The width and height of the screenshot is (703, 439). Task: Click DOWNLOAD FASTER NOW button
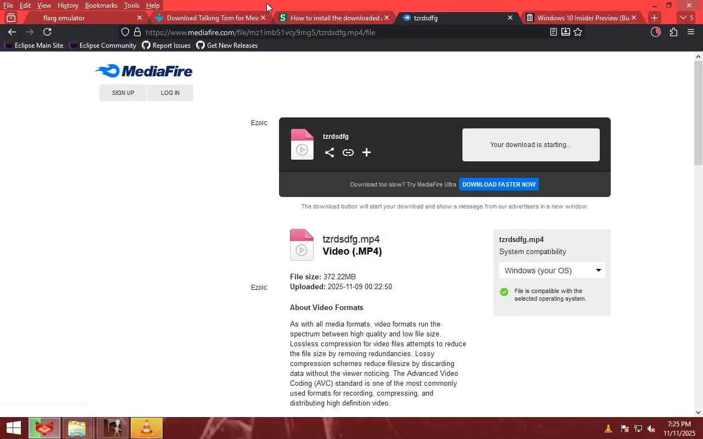499,184
